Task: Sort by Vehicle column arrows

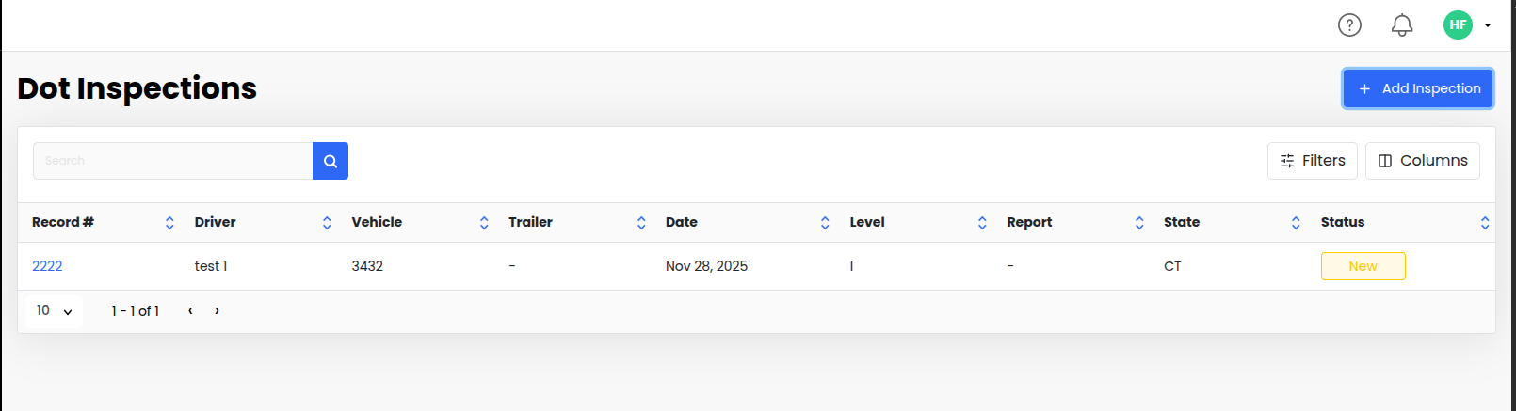Action: 484,223
